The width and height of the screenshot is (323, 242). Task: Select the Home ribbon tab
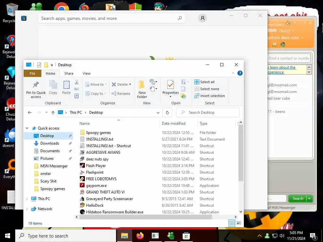click(50, 73)
